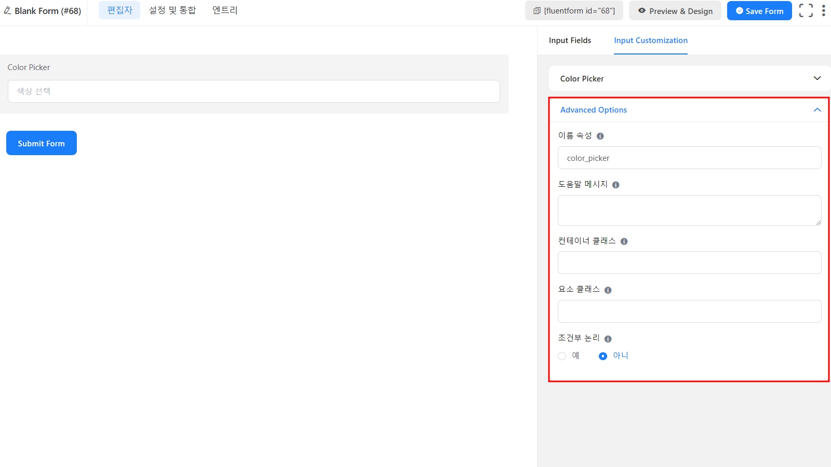
Task: Click the info icon next to 요소 클래스
Action: tap(608, 290)
